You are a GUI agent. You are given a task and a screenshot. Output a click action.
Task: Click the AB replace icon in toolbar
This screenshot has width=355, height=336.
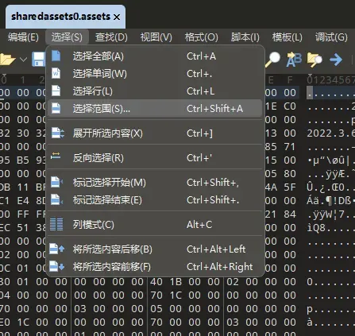(294, 60)
